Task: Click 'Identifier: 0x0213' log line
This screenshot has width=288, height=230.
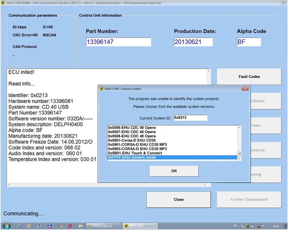Action: click(28, 95)
